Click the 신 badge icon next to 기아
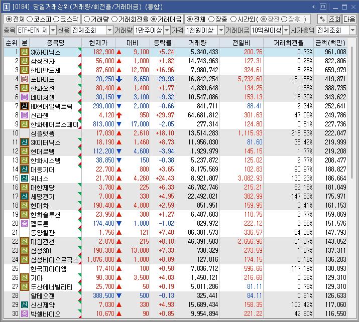 24,278
